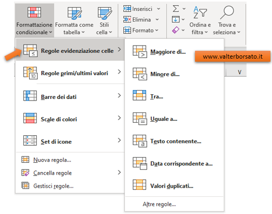
Task: Click the Gestisci regole icon
Action: click(x=25, y=186)
